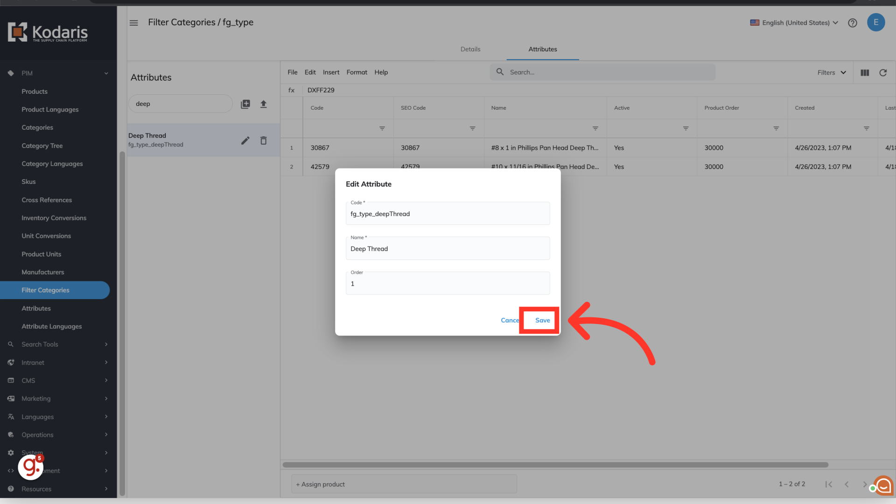The image size is (896, 504).
Task: Click into the Name field containing Deep Thread
Action: coord(447,249)
